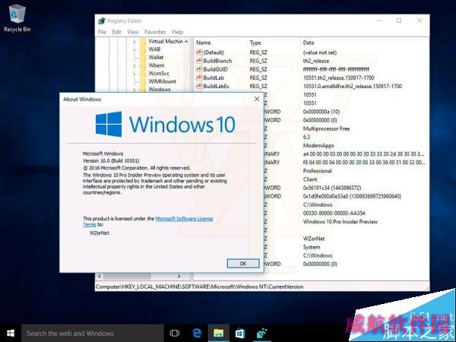The height and width of the screenshot is (342, 456).
Task: Maximize the Registry Editor window
Action: [x=399, y=21]
